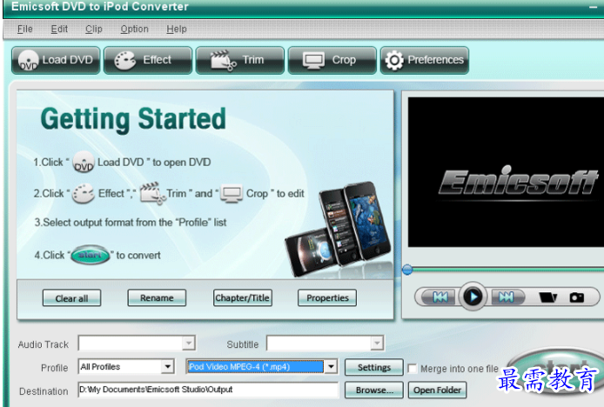Enable Merge into one file checkbox
Image resolution: width=604 pixels, height=407 pixels.
pos(413,369)
